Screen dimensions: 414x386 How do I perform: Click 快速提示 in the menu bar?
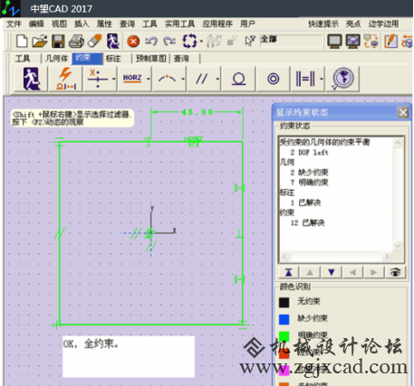323,24
